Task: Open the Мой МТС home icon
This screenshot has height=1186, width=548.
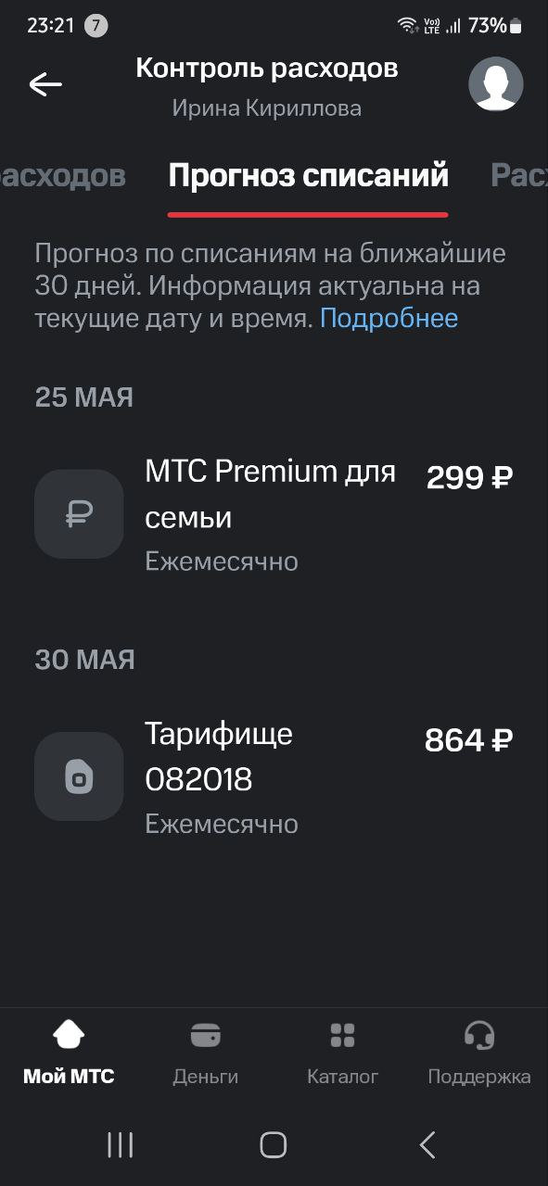Action: pyautogui.click(x=69, y=1034)
